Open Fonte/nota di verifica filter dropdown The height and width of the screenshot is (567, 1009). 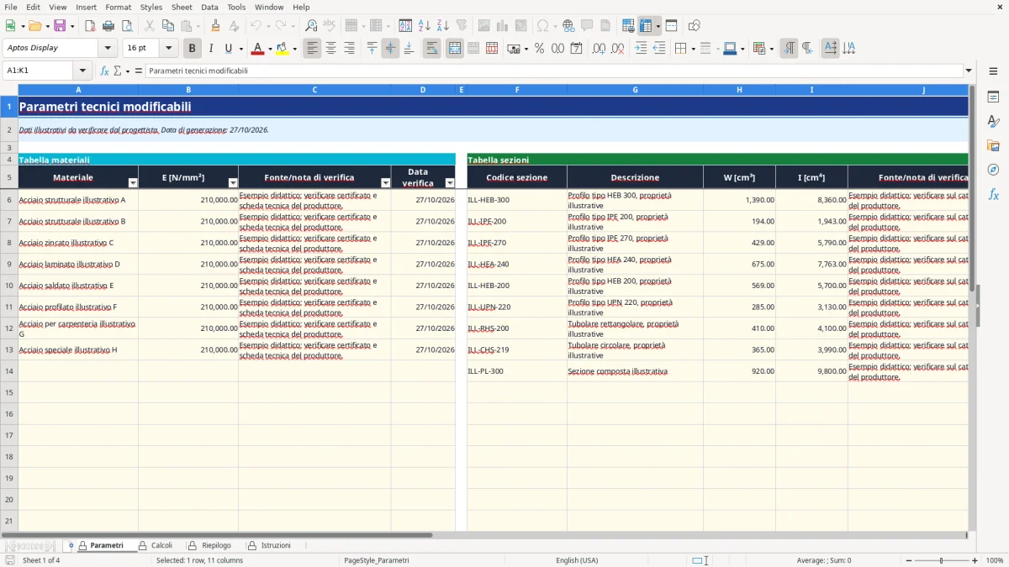[386, 183]
